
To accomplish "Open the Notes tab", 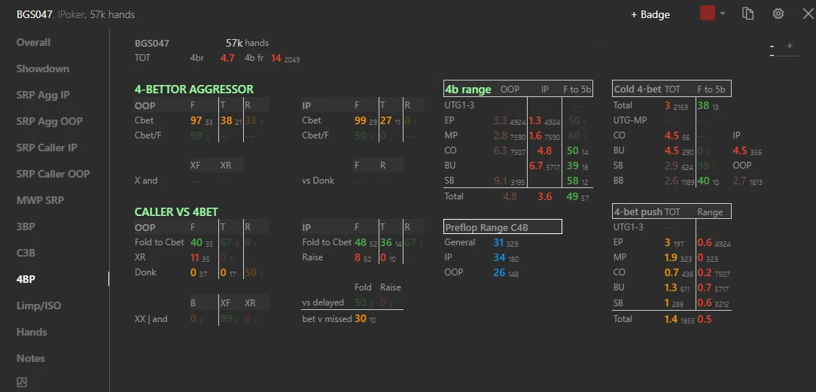I will (x=31, y=358).
